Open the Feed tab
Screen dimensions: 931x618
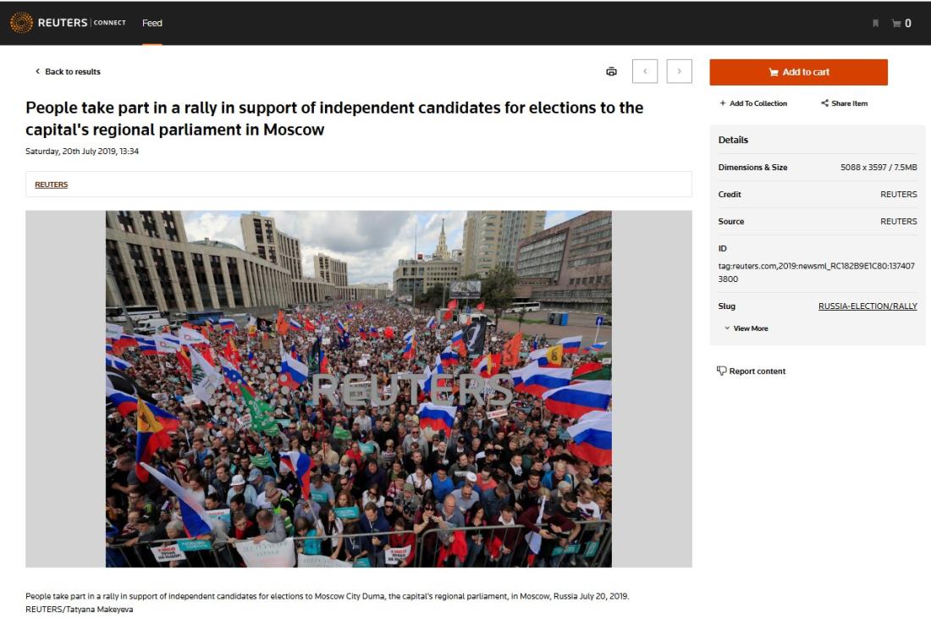152,23
